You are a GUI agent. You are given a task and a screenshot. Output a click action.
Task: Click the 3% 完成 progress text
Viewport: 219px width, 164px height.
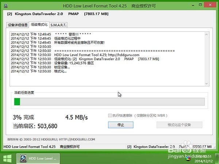(23, 117)
